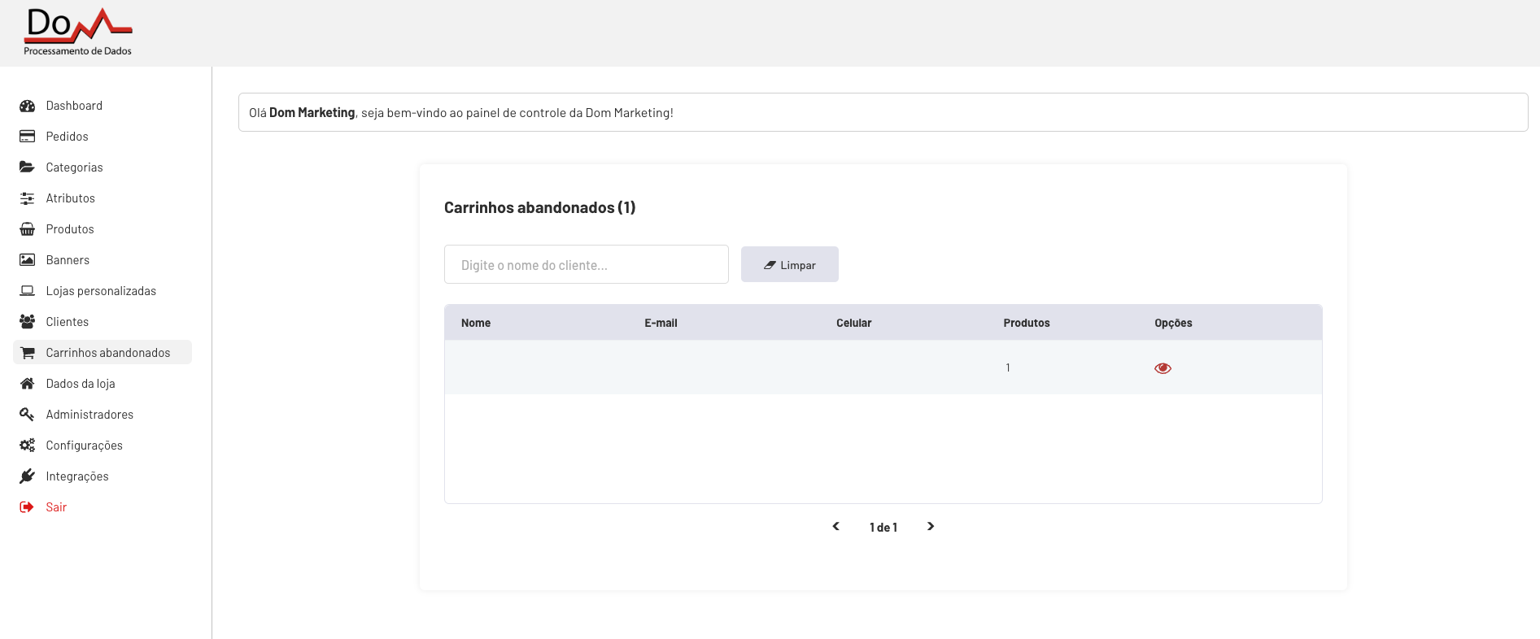Screen dimensions: 1540x639
Task: Go to previous page of carts
Action: pos(835,527)
